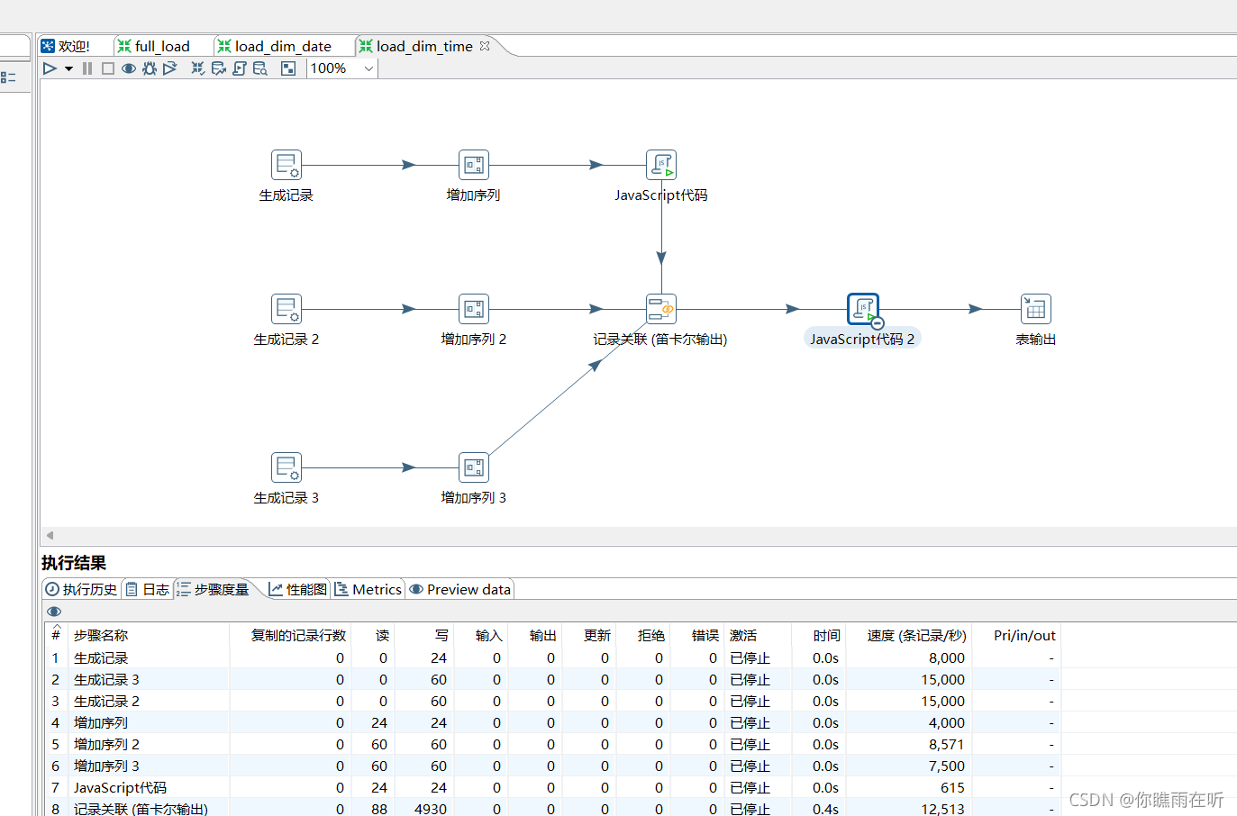1237x816 pixels.
Task: Select the 生成记录 step icon
Action: [x=287, y=165]
